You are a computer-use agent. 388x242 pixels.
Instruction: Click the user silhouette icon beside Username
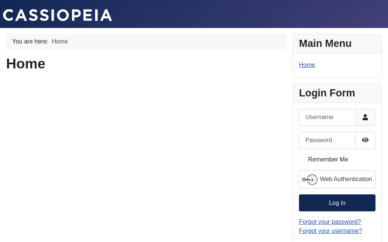coord(365,117)
